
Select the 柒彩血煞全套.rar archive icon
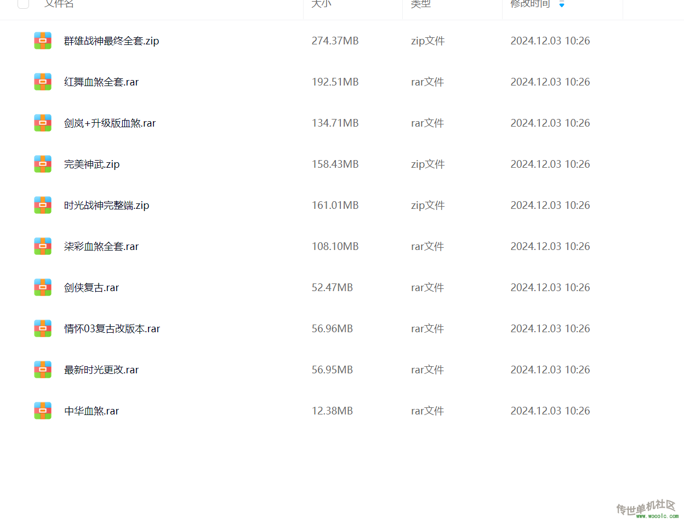coord(43,246)
